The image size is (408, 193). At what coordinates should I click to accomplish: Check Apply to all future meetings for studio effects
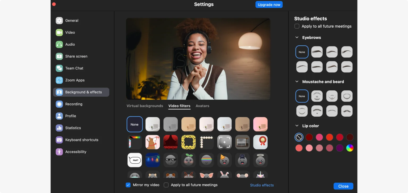[297, 26]
